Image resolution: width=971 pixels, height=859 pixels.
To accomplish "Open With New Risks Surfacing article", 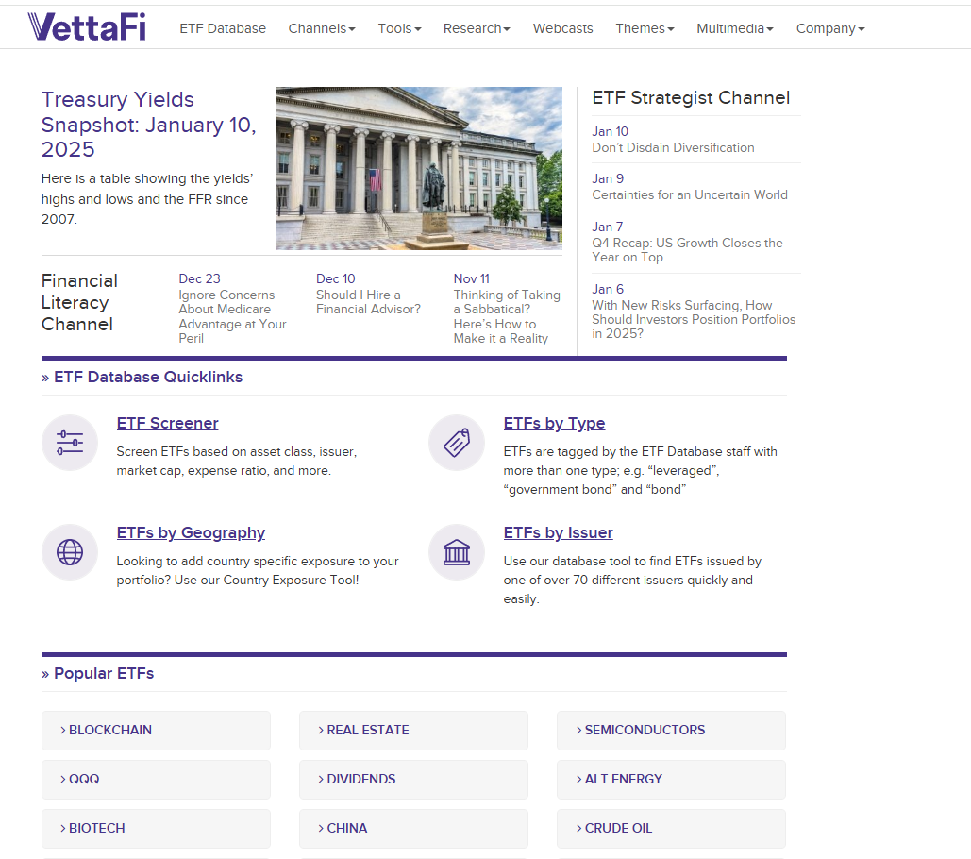I will pyautogui.click(x=694, y=319).
